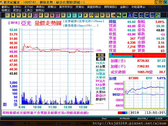Click the 興 toolbar icon
Screen dimensions: 168x126
pyautogui.click(x=102, y=15)
